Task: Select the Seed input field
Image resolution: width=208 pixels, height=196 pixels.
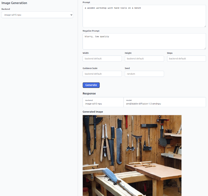Action: pos(144,74)
